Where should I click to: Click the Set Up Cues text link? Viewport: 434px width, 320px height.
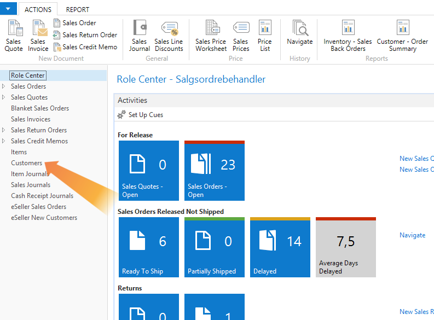146,115
